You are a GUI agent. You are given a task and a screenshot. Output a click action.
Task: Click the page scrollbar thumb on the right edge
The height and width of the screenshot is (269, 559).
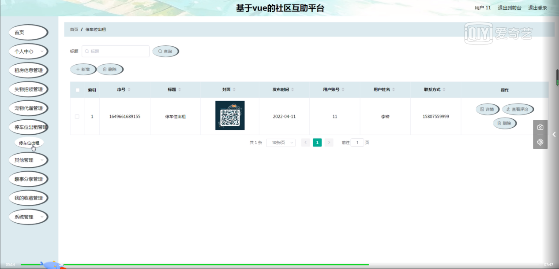(x=557, y=77)
